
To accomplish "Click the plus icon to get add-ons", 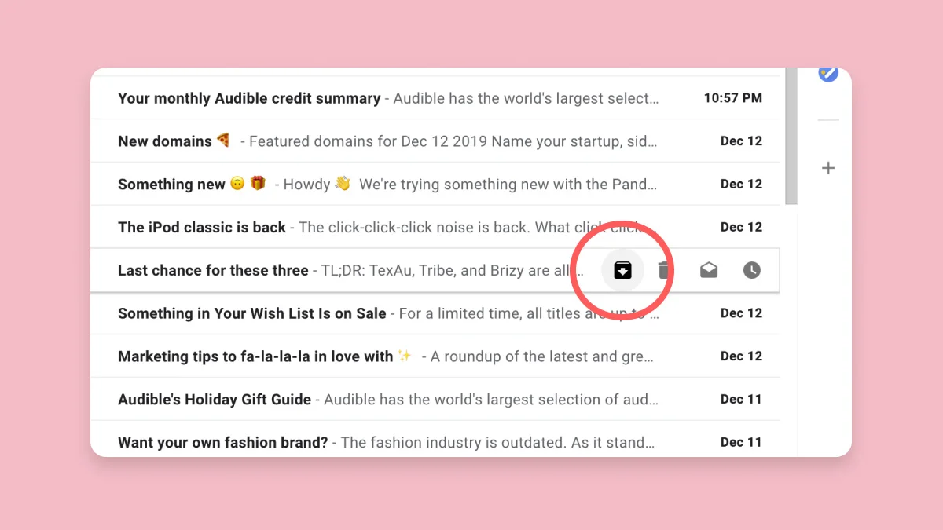I will [828, 168].
